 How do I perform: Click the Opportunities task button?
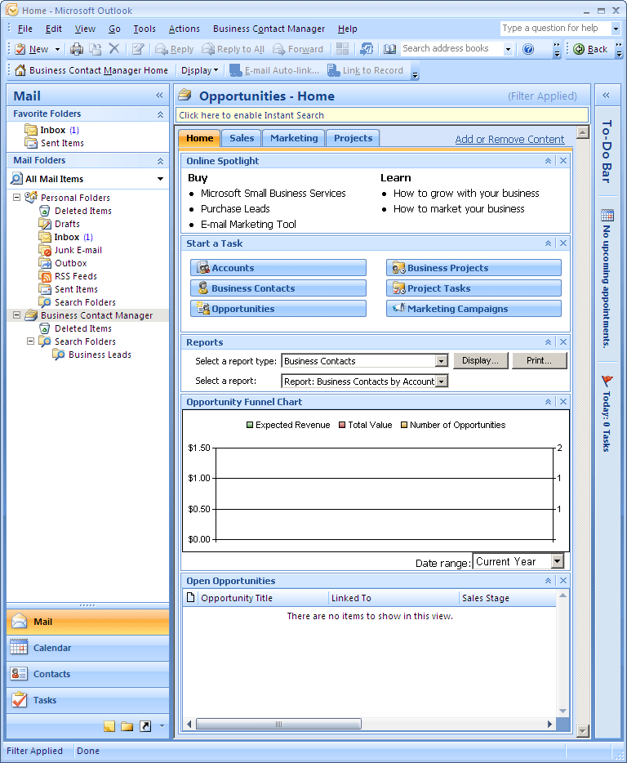pos(278,309)
